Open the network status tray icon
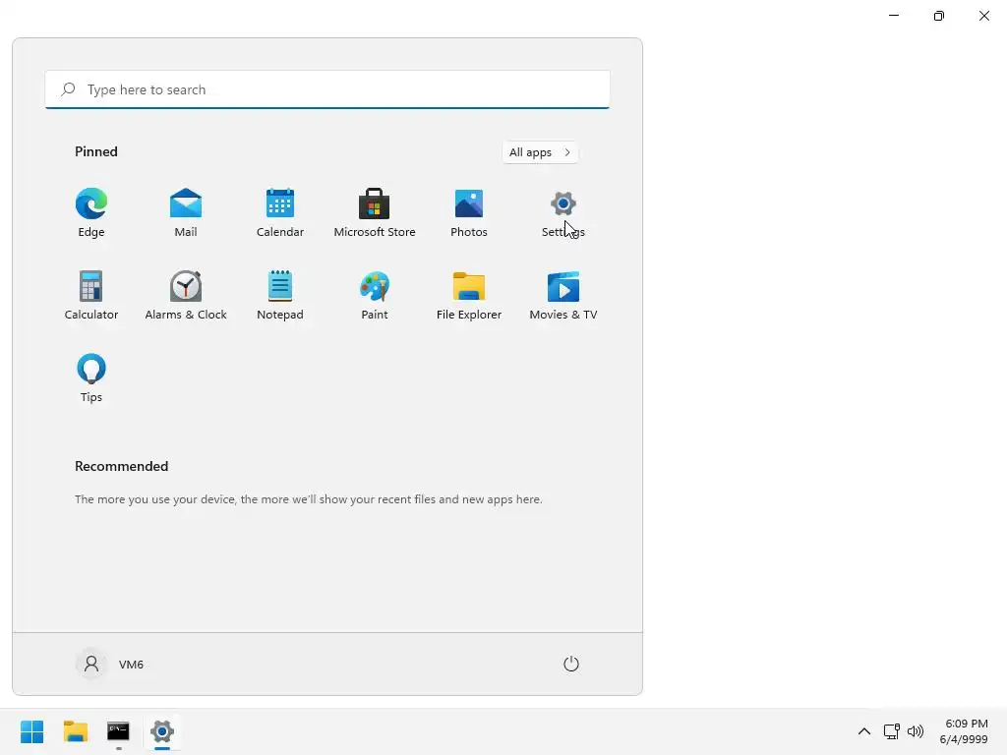Screen dimensions: 1007x755 pos(891,731)
